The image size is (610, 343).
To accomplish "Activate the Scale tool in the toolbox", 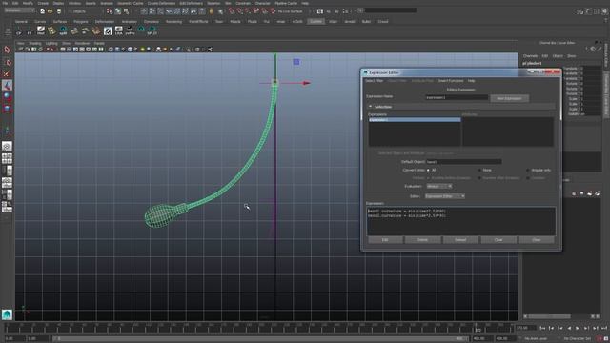I will pyautogui.click(x=7, y=108).
